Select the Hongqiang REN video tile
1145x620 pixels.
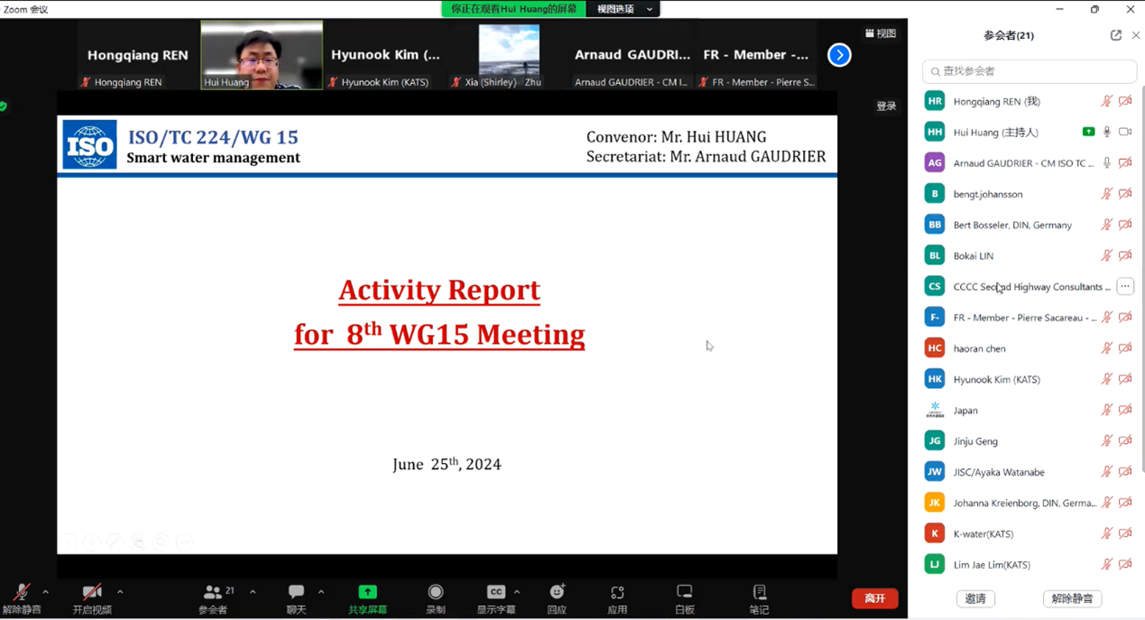tap(137, 55)
